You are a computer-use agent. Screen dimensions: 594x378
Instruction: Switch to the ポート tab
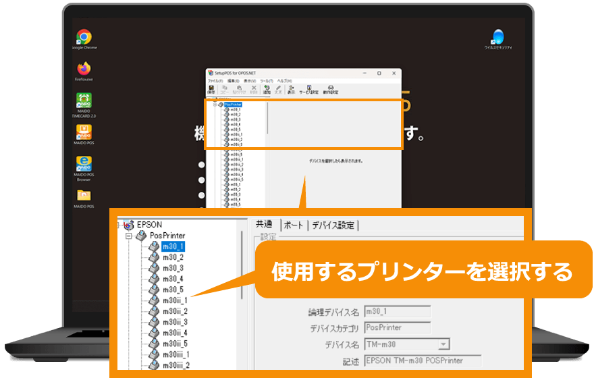(x=294, y=225)
